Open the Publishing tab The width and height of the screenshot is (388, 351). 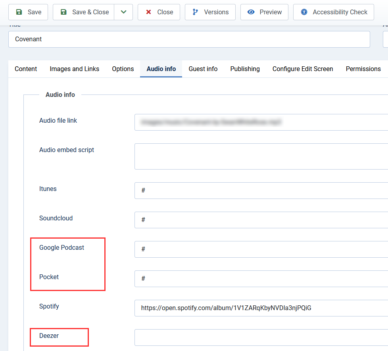click(245, 69)
